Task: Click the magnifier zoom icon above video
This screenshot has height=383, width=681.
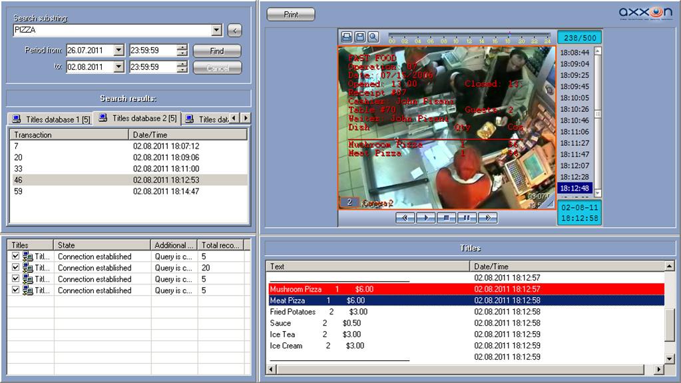Action: coord(373,37)
